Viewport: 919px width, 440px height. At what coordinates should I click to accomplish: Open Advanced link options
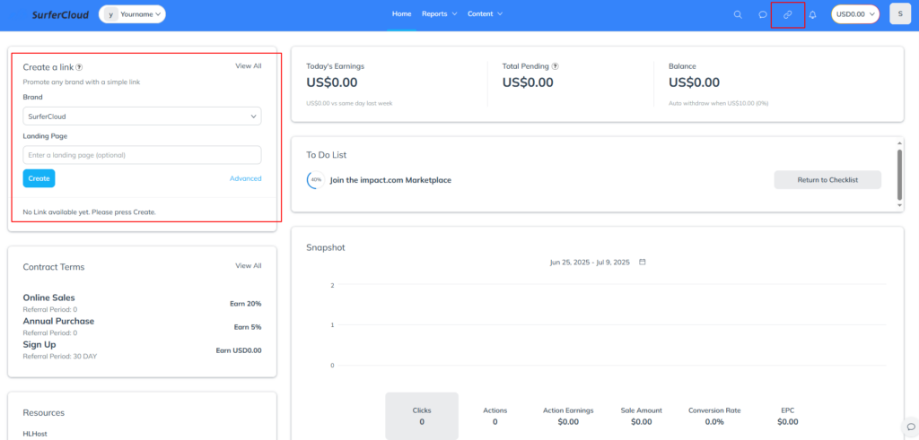(246, 178)
